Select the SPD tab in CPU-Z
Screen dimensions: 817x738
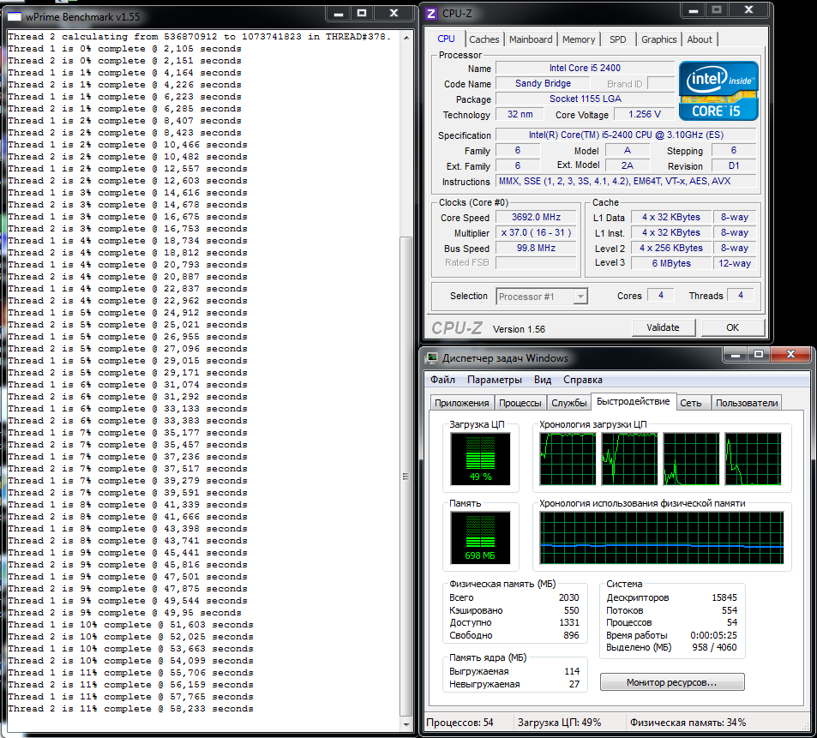pos(617,39)
